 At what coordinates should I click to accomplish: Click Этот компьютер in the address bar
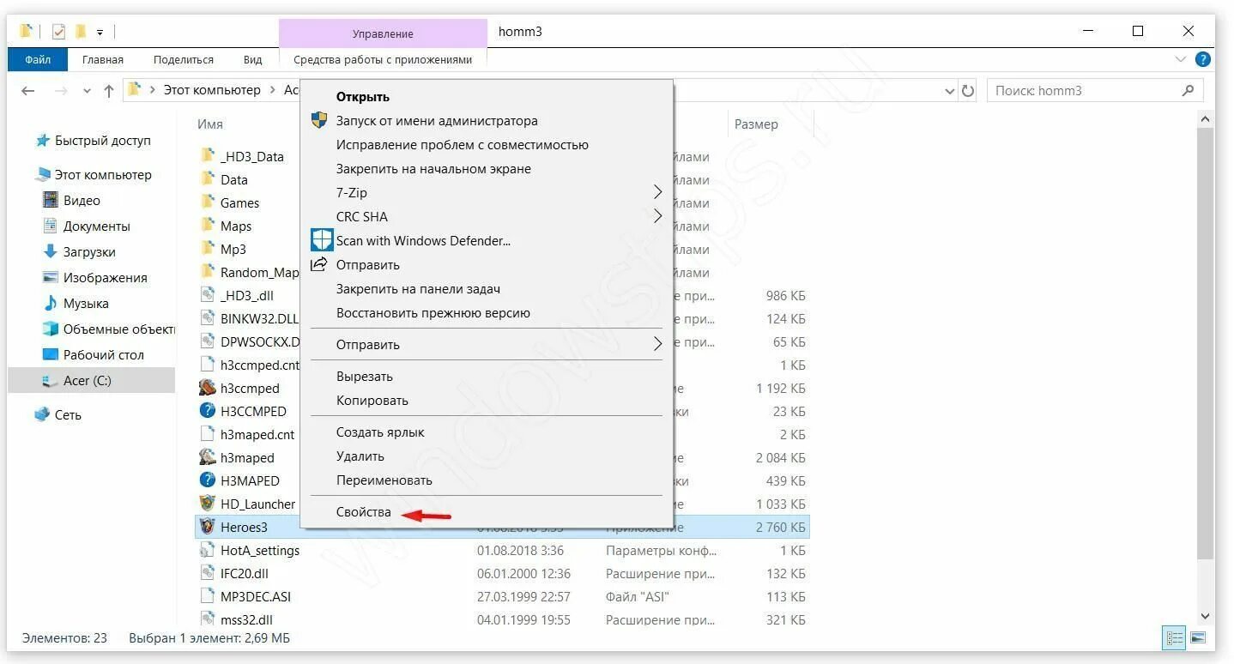[x=212, y=90]
